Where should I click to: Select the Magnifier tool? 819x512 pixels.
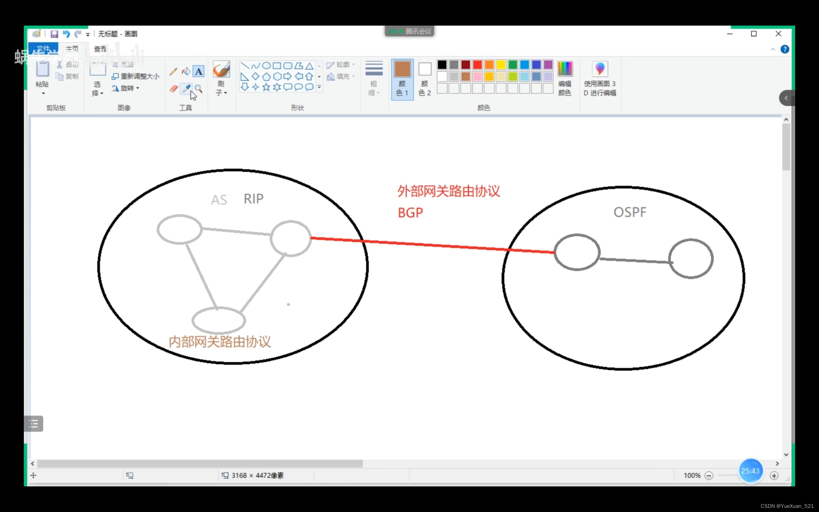point(199,89)
